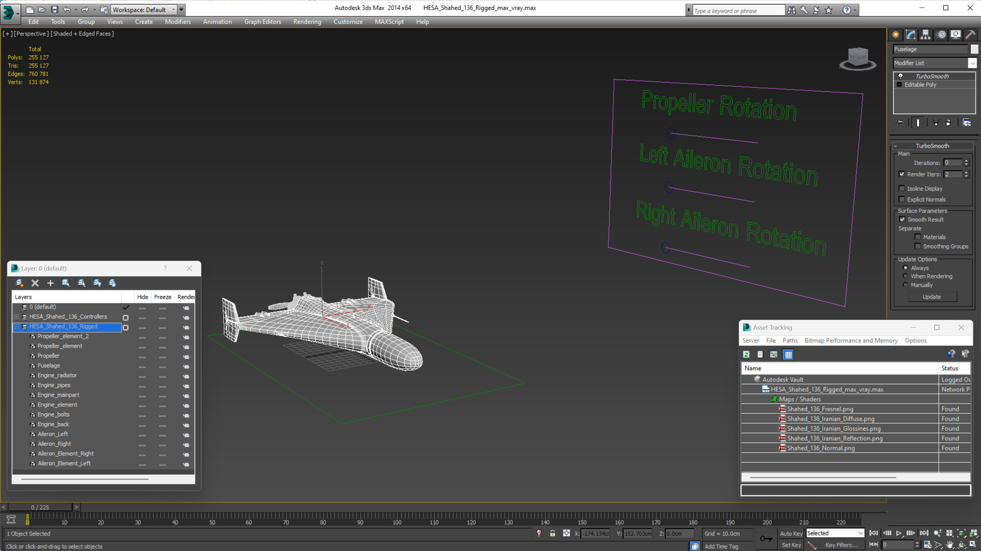Enable Separate by Materials checkbox
Image resolution: width=981 pixels, height=551 pixels.
pyautogui.click(x=918, y=237)
